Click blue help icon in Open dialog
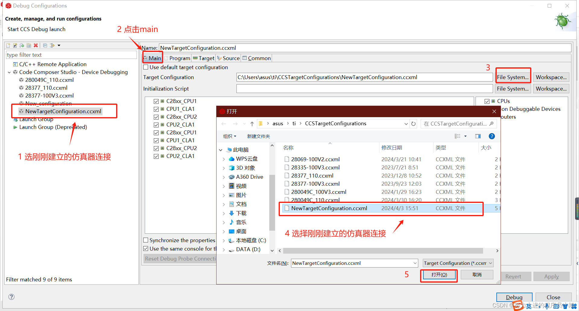Image resolution: width=579 pixels, height=311 pixels. [492, 136]
